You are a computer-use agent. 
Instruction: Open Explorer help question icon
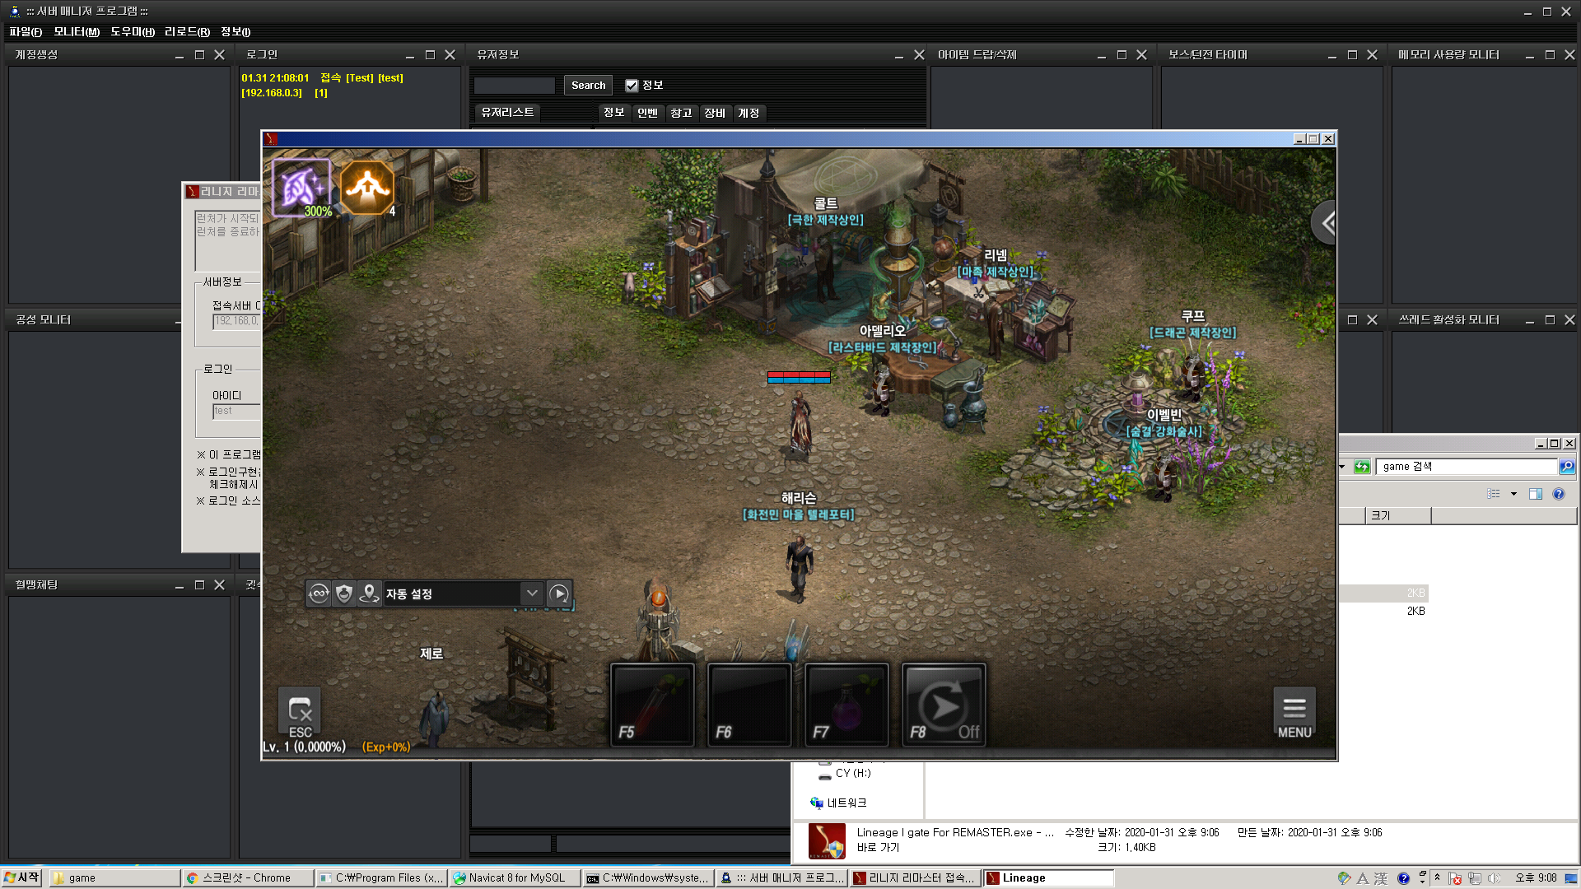point(1559,494)
